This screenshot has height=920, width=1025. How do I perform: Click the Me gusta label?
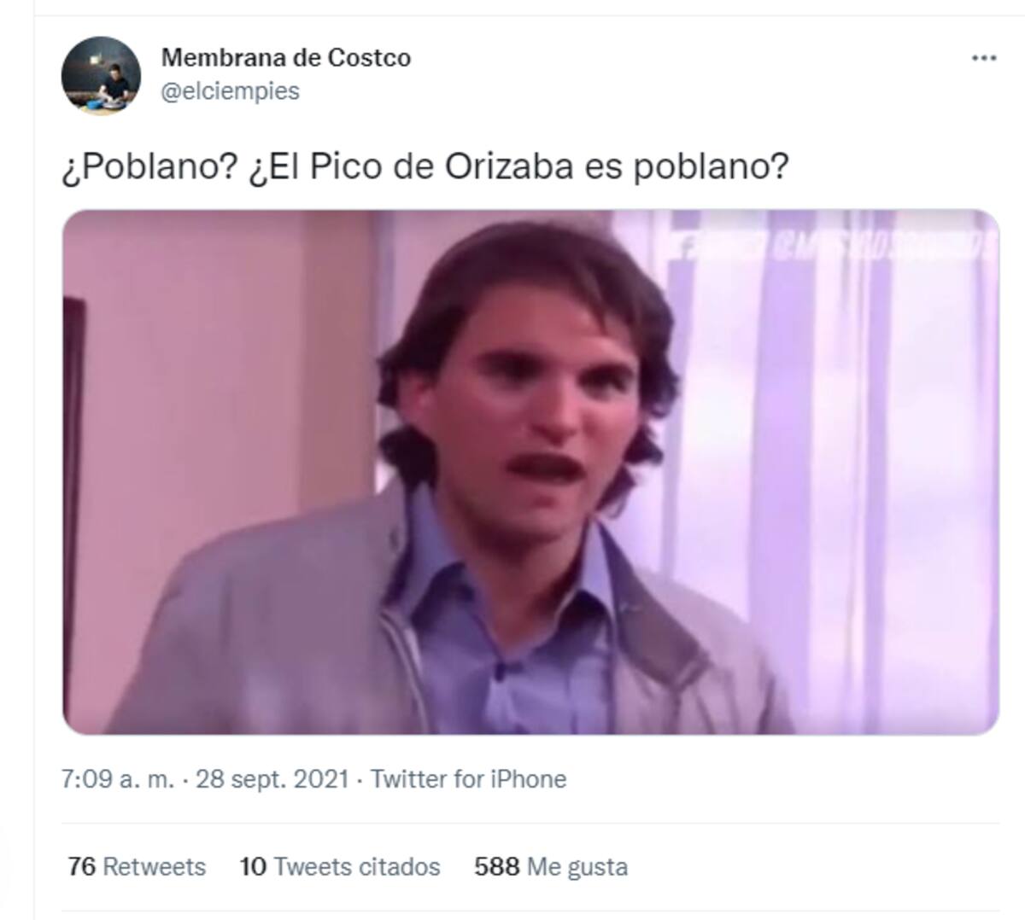point(577,867)
